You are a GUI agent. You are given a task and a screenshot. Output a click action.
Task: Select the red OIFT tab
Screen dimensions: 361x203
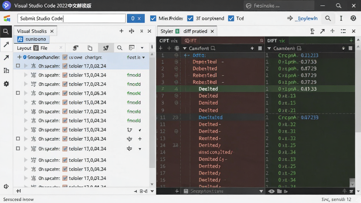tap(190, 41)
